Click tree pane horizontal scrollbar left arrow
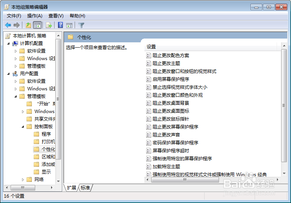Image resolution: width=291 pixels, height=203 pixels. tap(7, 188)
